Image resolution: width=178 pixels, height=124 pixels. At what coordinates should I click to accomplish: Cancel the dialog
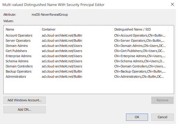[x=162, y=117]
